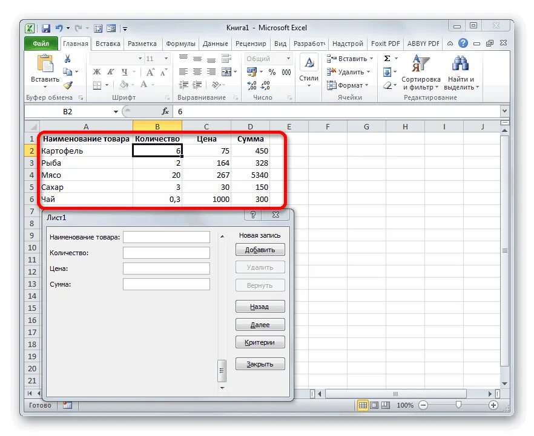
Task: Click the Format Painter brush icon
Action: [68, 85]
